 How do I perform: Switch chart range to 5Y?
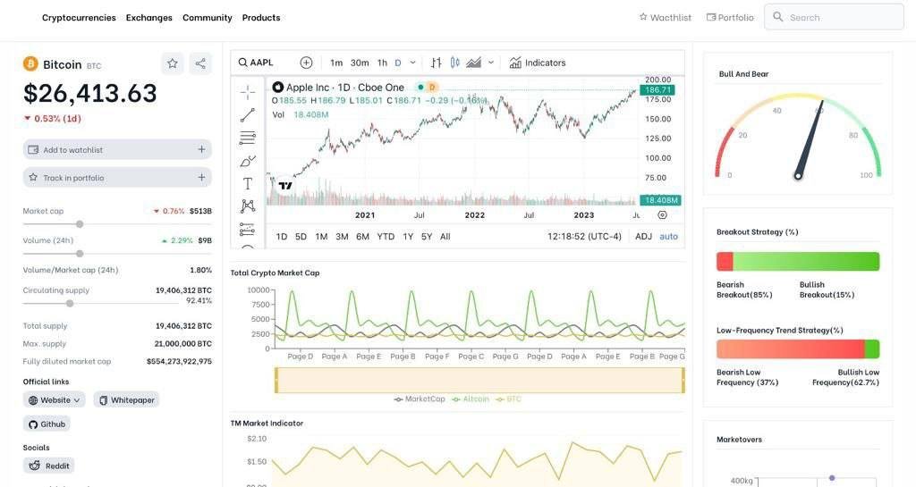tap(427, 237)
